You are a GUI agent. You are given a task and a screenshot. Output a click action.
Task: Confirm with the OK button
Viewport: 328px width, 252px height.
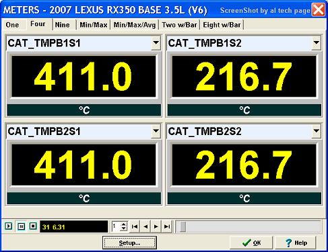tap(251, 243)
